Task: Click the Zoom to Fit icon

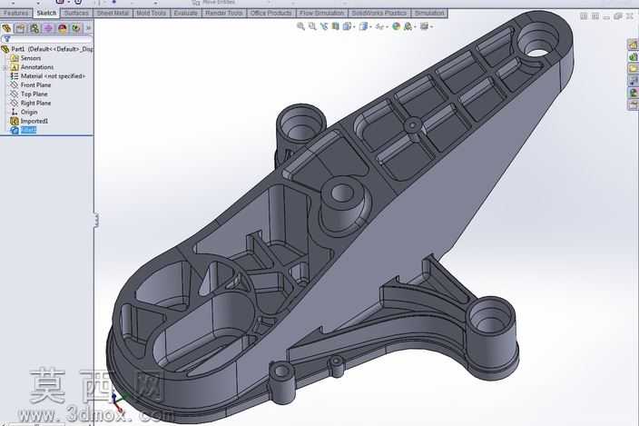Action: click(300, 26)
